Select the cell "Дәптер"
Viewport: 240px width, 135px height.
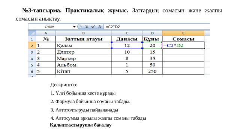(84, 52)
